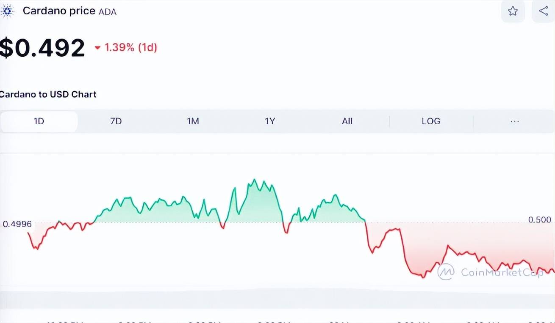This screenshot has height=323, width=555.
Task: Click the Cardano logo icon
Action: pyautogui.click(x=7, y=11)
